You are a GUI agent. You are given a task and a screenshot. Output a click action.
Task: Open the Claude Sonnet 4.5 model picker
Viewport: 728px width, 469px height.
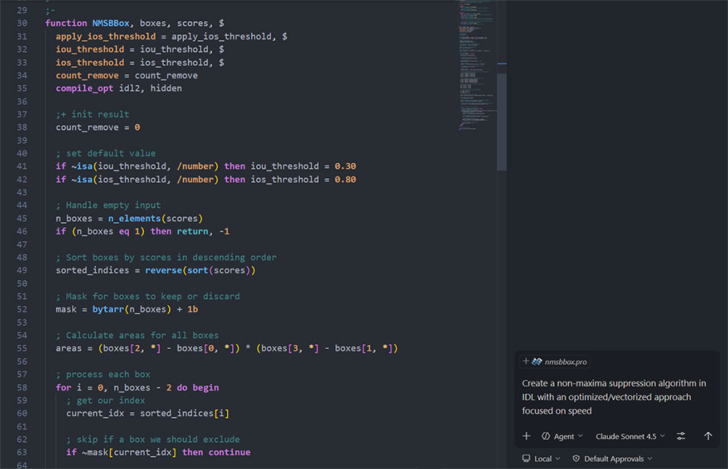click(630, 436)
